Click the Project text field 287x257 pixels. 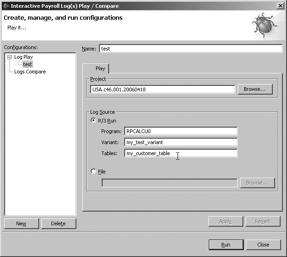(163, 89)
